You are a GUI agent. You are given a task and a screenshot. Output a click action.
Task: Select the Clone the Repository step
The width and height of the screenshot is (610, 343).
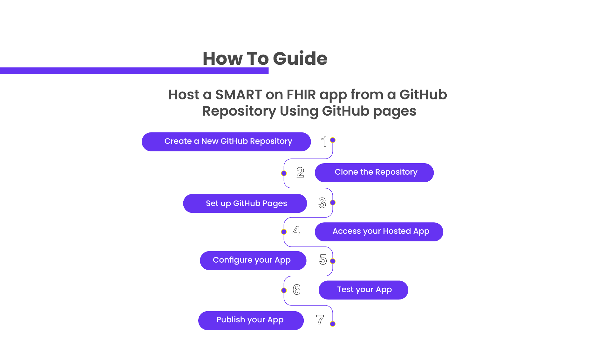click(x=376, y=172)
